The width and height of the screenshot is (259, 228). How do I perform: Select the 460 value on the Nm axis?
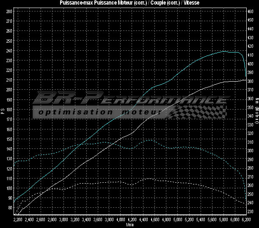click(250, 11)
